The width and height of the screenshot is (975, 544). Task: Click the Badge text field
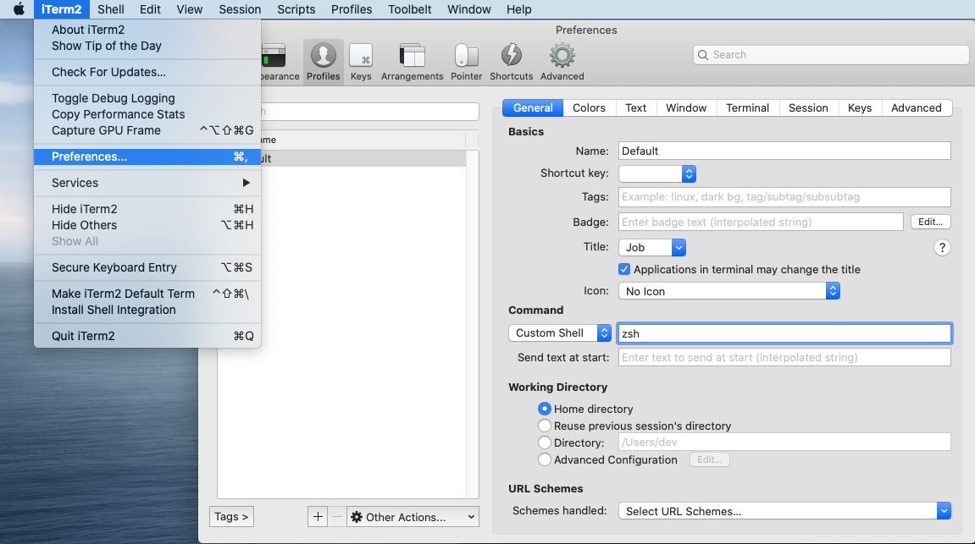point(761,222)
